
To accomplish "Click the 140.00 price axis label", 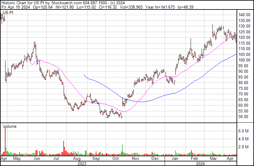I will 245,15.
